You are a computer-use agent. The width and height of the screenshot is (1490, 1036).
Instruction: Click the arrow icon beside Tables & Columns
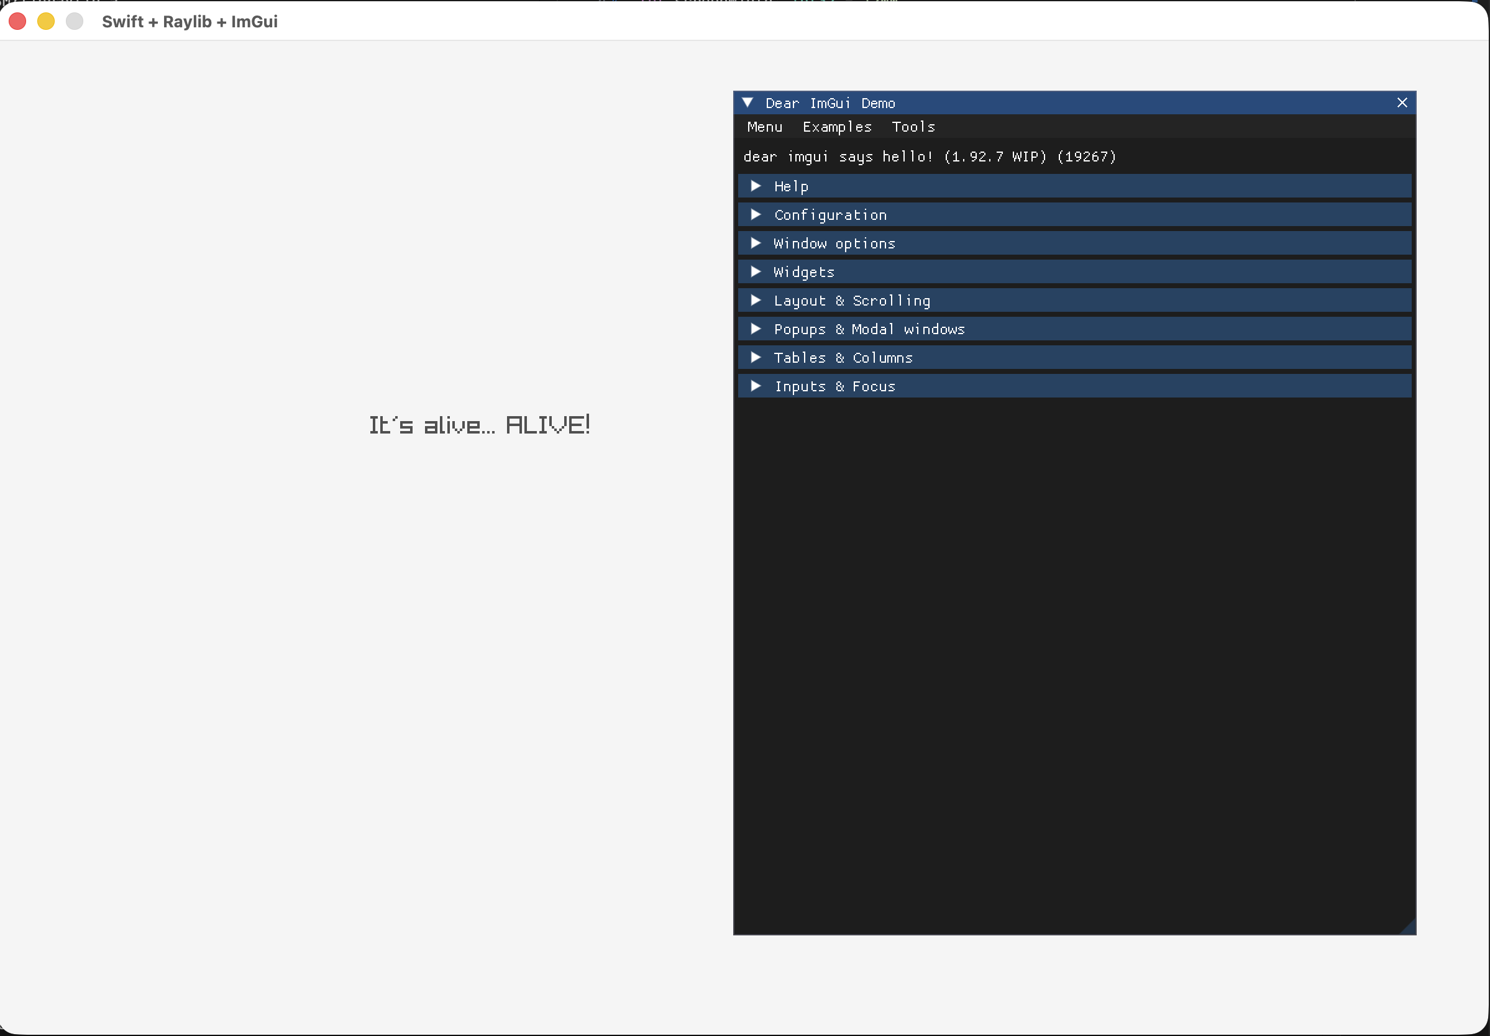coord(756,357)
